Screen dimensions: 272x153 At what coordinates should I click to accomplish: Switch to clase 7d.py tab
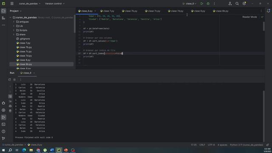click(176, 11)
